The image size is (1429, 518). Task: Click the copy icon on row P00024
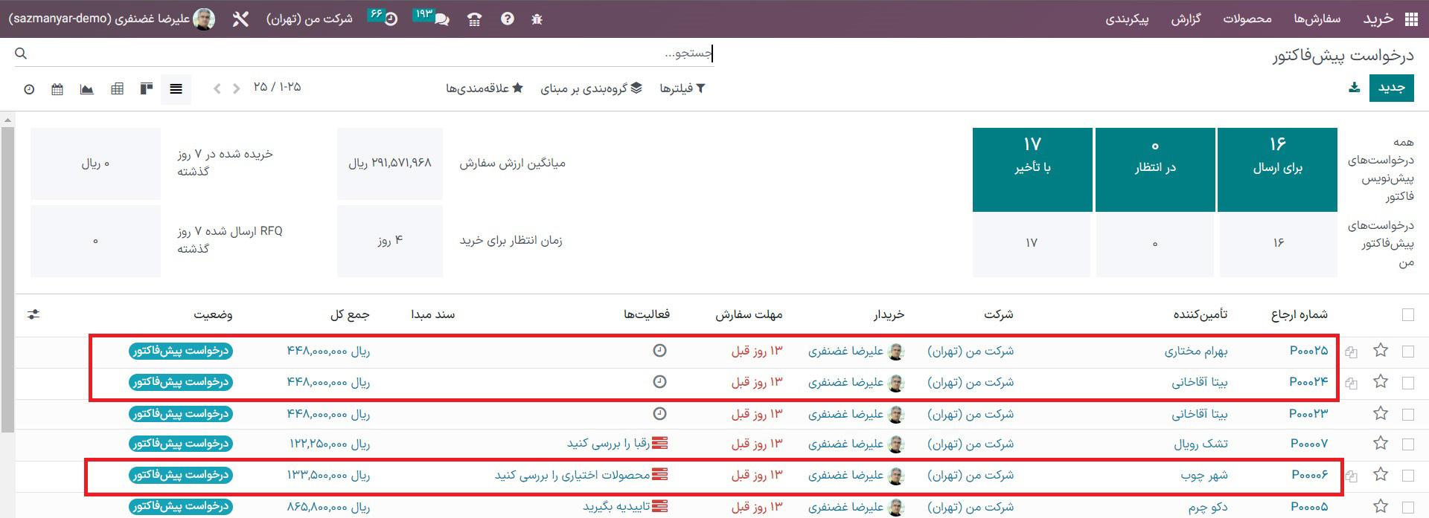(1352, 383)
